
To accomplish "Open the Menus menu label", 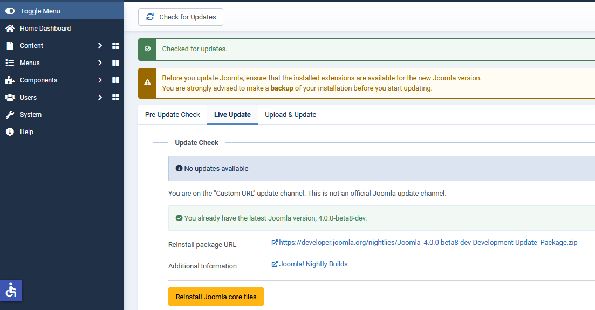I will click(x=30, y=63).
